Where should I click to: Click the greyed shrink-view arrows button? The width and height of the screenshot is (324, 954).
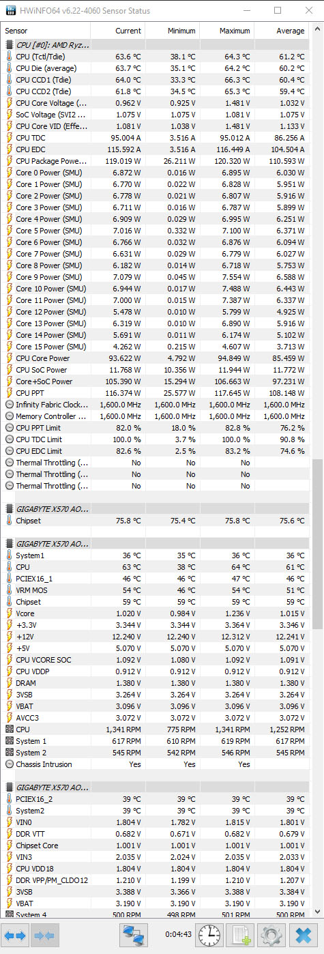pyautogui.click(x=43, y=934)
